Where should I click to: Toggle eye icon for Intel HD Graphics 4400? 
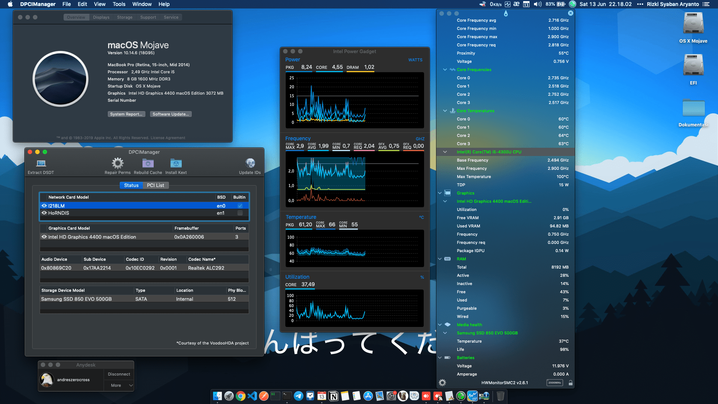44,236
